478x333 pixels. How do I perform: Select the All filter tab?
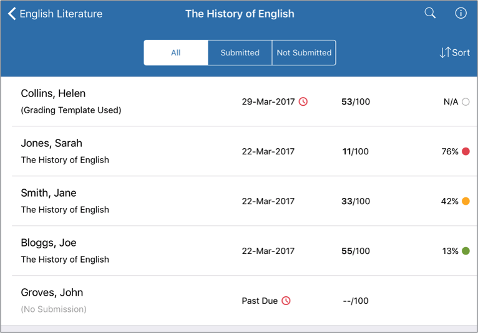(x=176, y=53)
